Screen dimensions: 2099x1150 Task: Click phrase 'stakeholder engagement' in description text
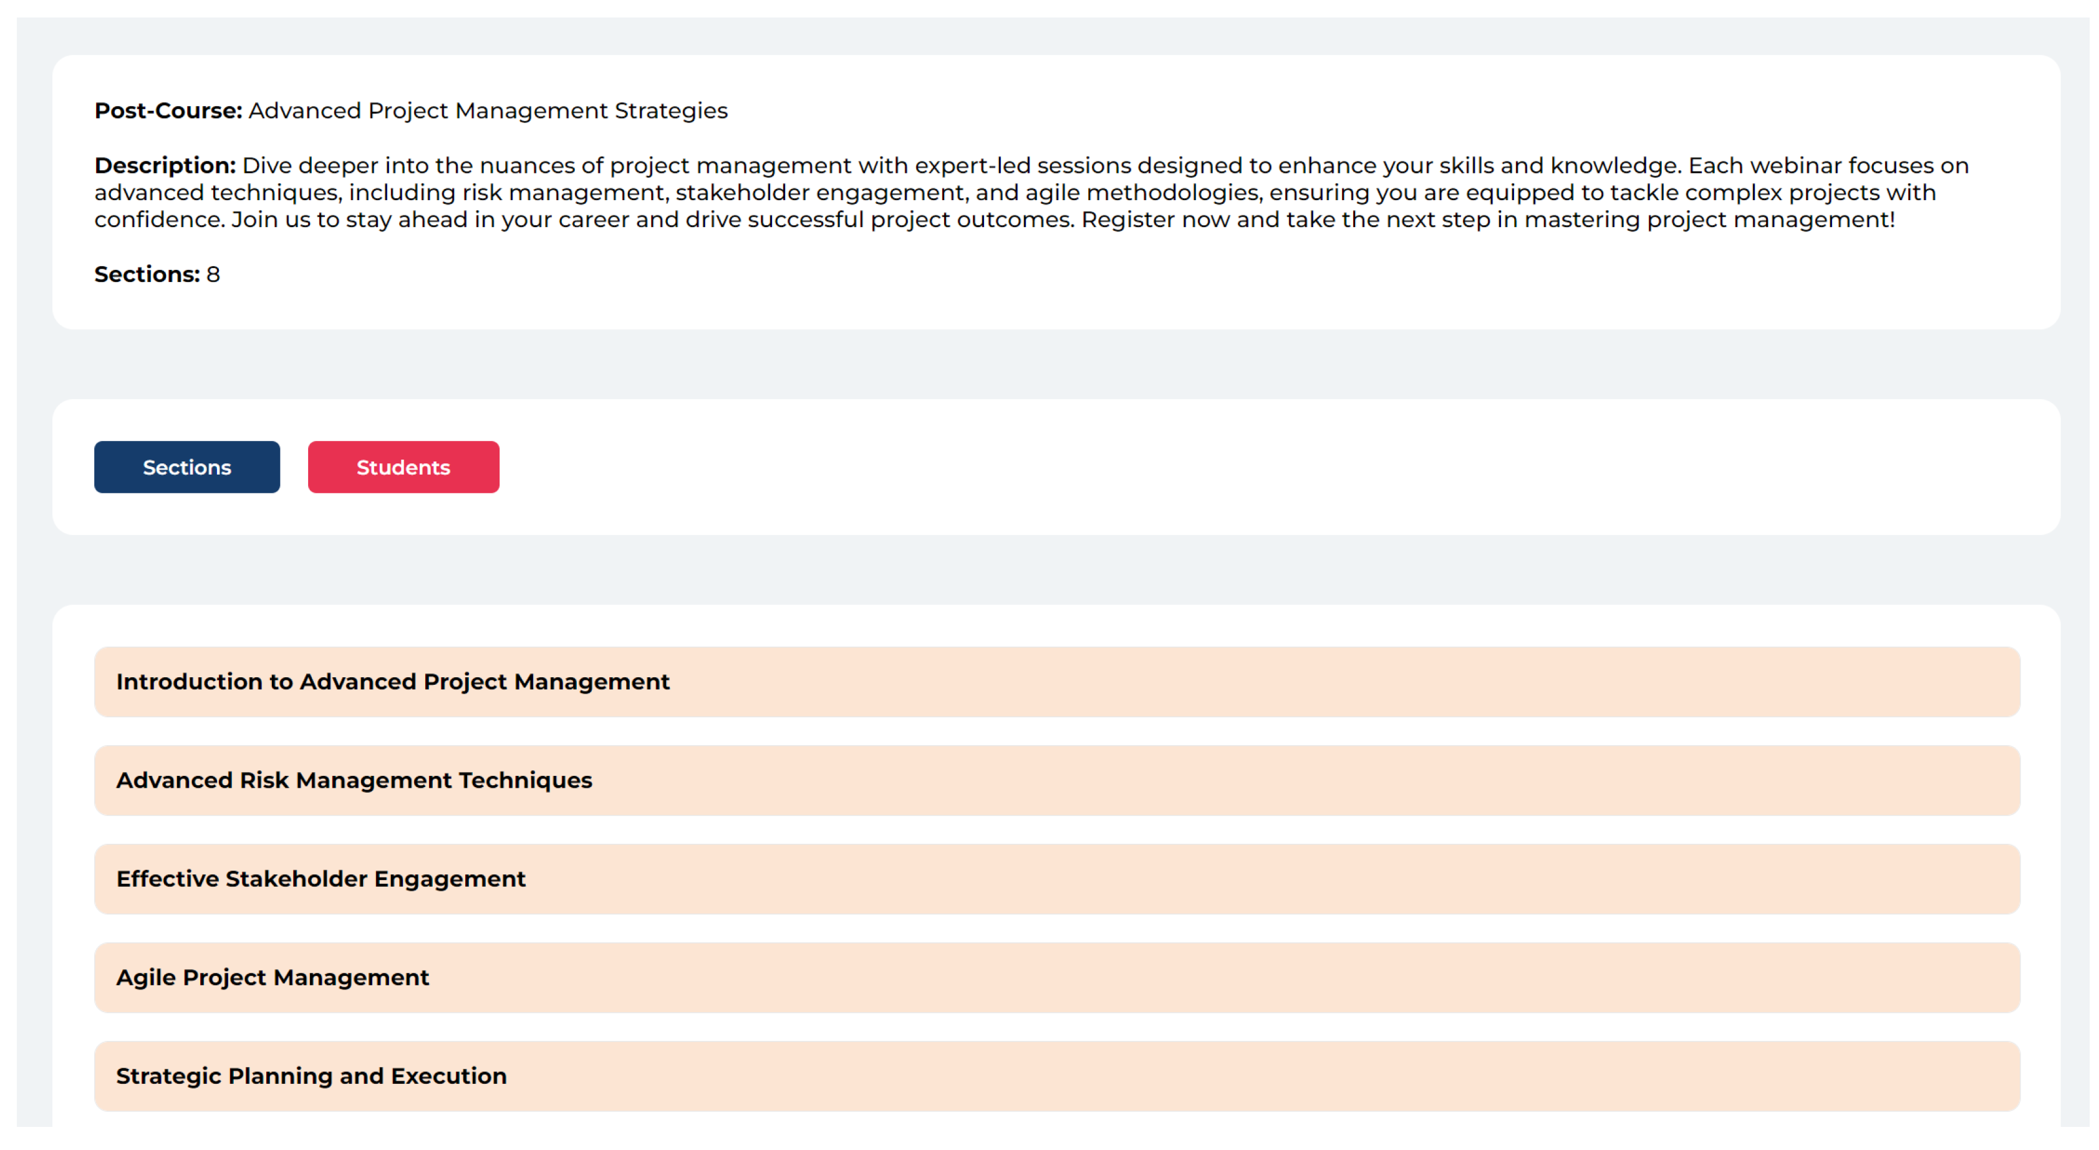[821, 193]
